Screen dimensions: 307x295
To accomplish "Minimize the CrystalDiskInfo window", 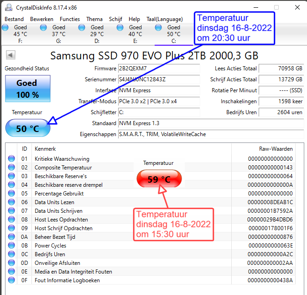I will coord(256,7).
